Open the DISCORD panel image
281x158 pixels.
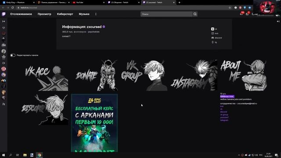click(x=45, y=109)
